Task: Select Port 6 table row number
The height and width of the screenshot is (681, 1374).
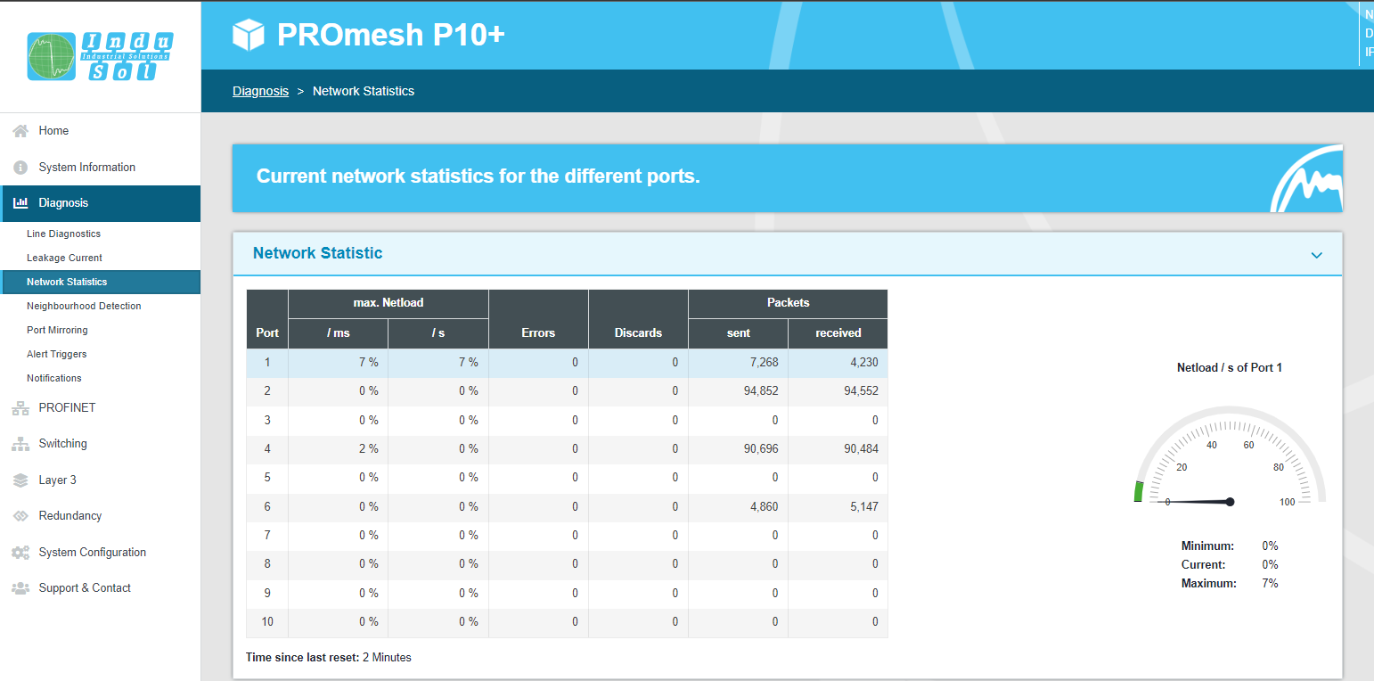Action: (x=266, y=506)
